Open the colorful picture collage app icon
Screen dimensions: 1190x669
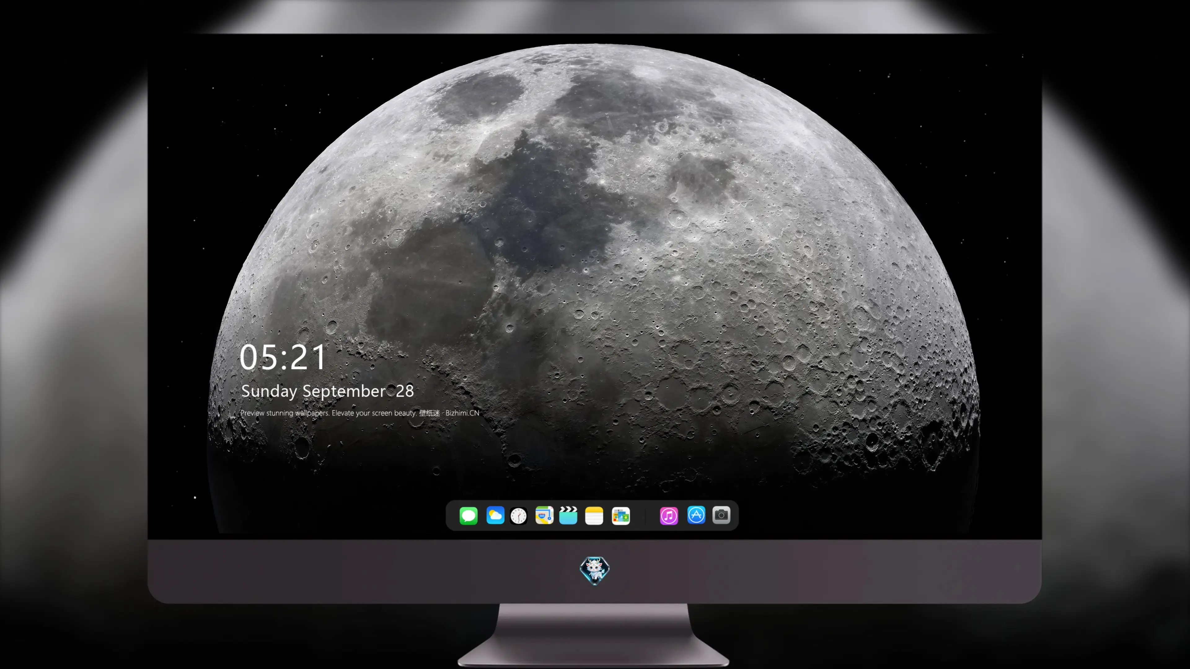[621, 516]
